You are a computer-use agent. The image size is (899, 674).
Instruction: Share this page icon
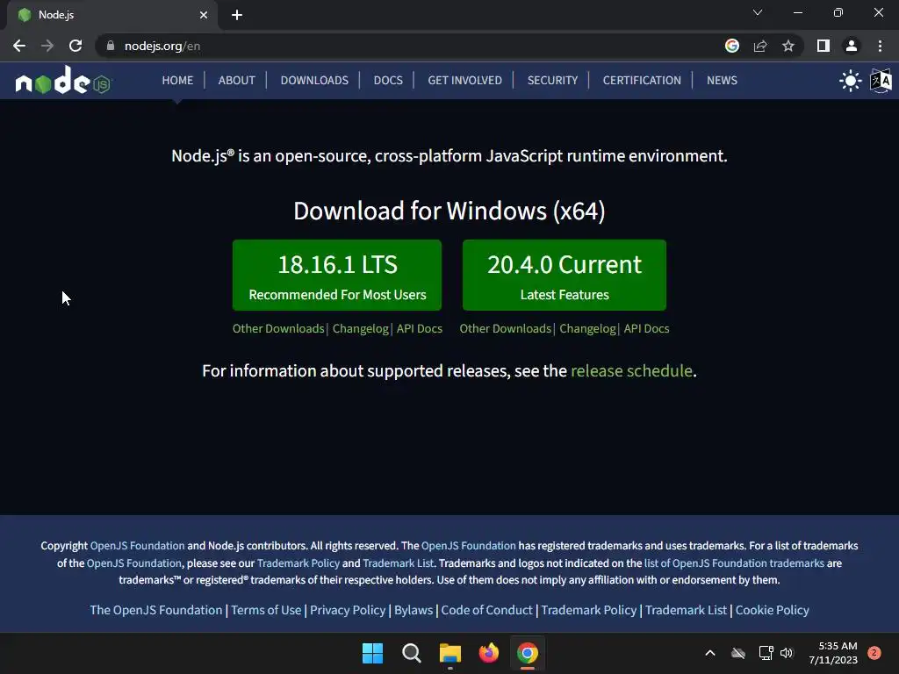click(760, 46)
